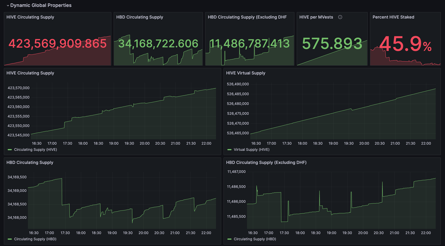Click the 423,545,000 y-axis label
Viewport: 445px width, 246px height.
[x=19, y=135]
